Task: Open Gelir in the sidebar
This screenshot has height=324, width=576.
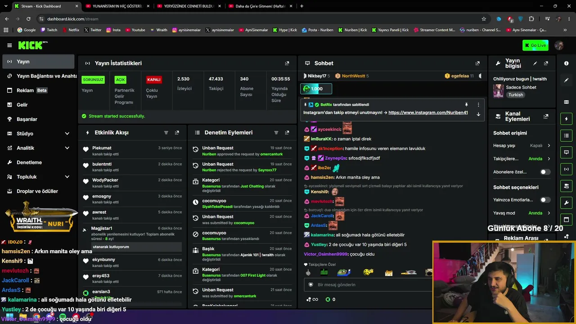Action: pos(39,105)
